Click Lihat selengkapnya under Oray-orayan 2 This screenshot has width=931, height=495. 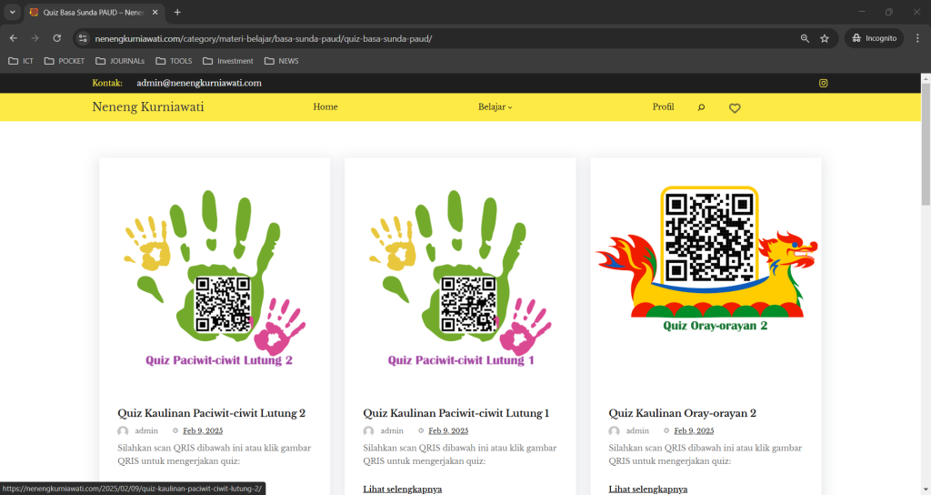(x=647, y=489)
